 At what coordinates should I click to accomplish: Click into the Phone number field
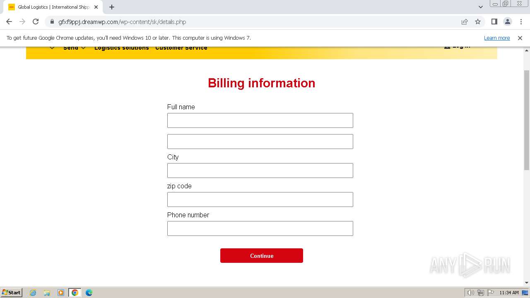coord(260,228)
